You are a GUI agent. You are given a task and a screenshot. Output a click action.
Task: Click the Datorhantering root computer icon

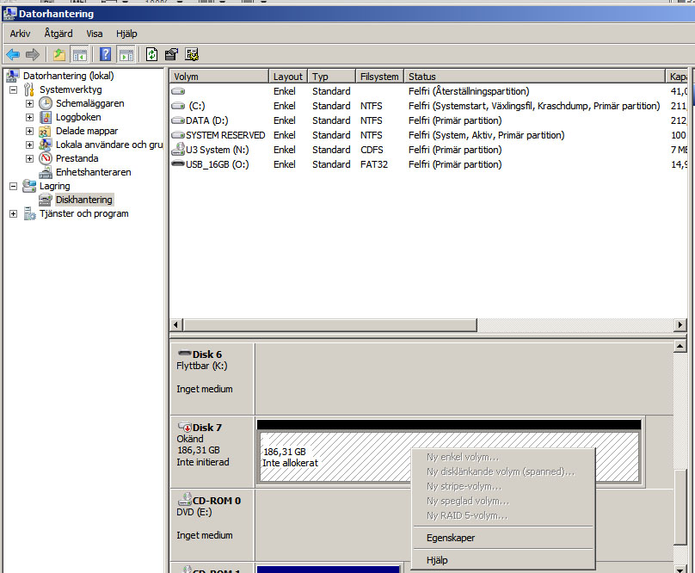coord(13,76)
